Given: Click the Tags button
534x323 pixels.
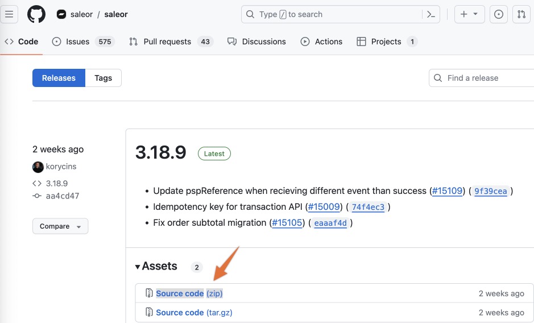Looking at the screenshot, I should click(x=103, y=78).
